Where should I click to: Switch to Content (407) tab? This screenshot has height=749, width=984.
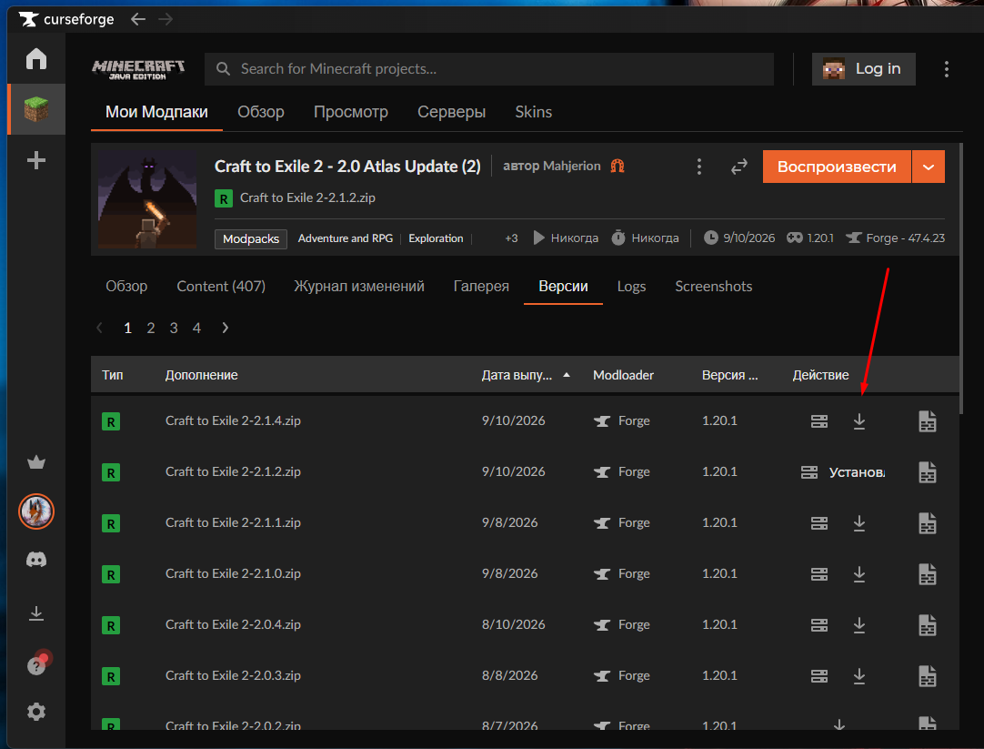click(221, 287)
